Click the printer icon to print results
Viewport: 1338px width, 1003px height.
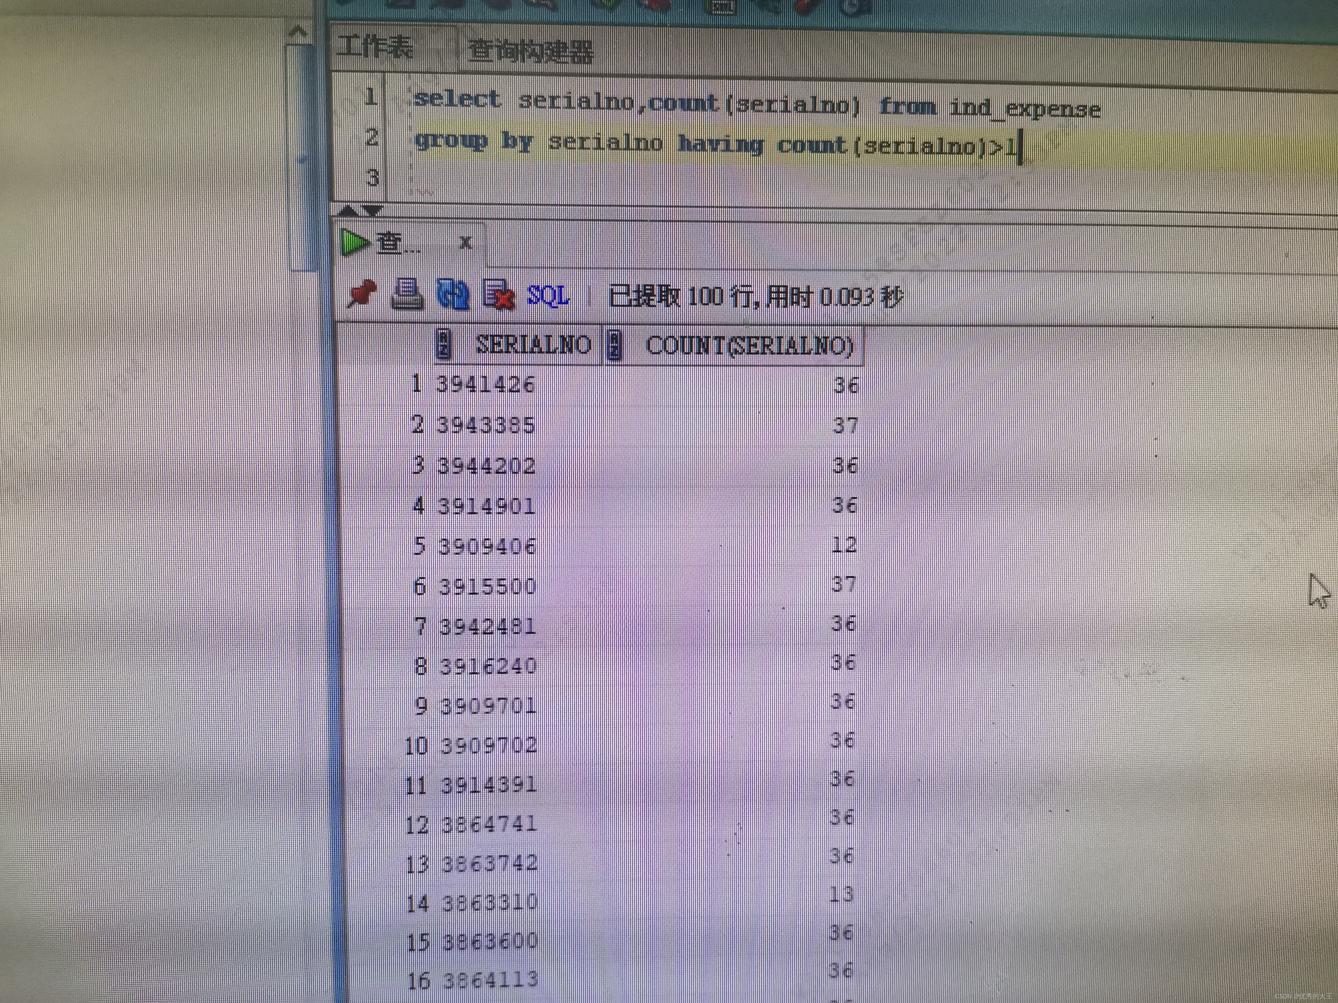coord(407,295)
